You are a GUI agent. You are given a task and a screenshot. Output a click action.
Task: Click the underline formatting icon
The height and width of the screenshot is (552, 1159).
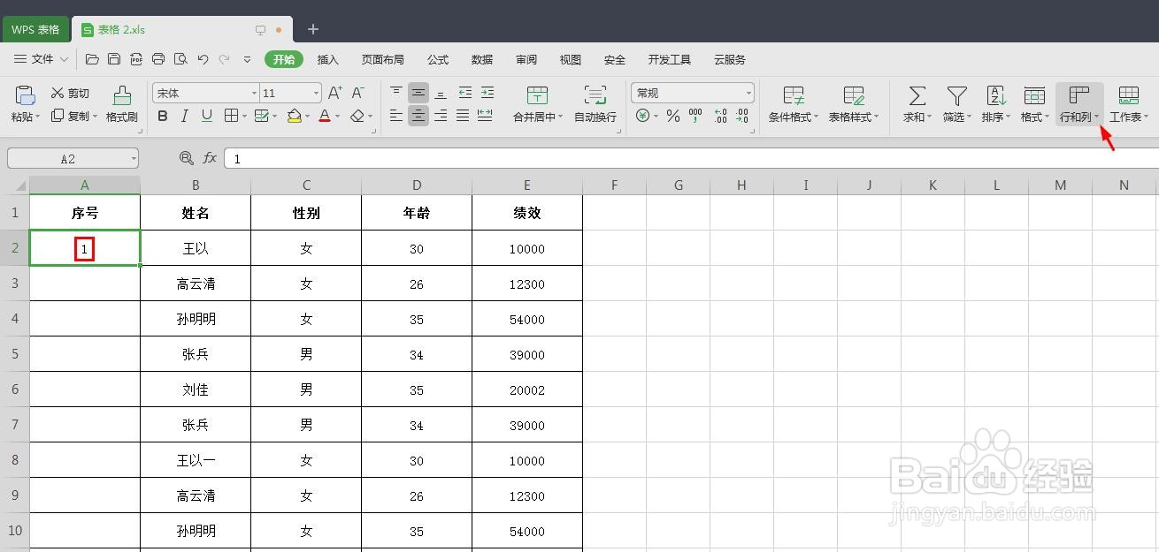pyautogui.click(x=205, y=116)
